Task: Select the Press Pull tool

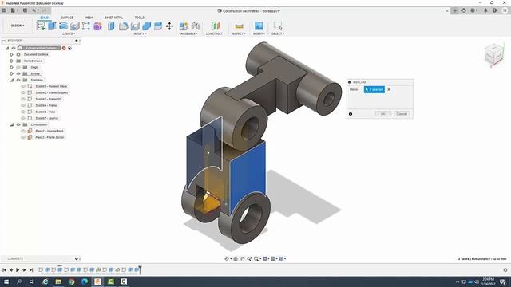Action: pyautogui.click(x=112, y=26)
